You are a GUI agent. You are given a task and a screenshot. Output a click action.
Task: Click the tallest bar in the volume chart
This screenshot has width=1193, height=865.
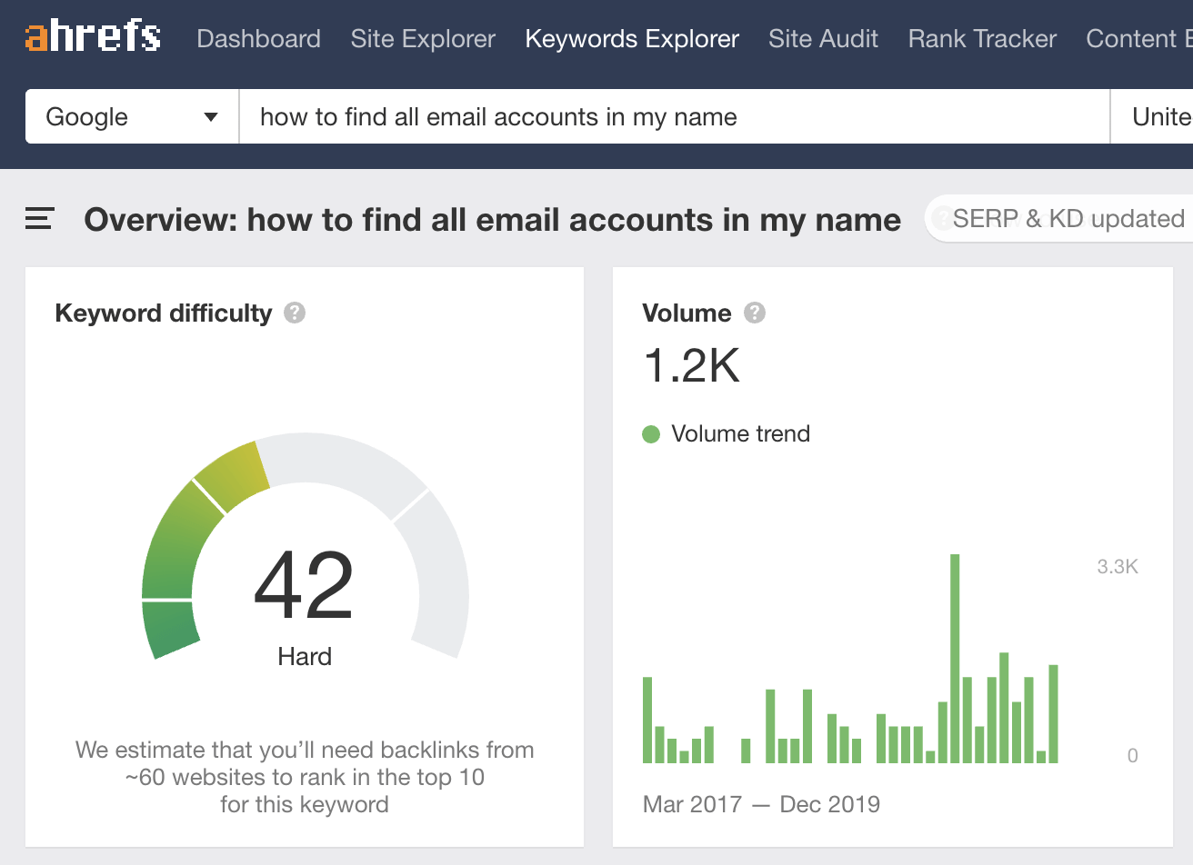tap(955, 659)
